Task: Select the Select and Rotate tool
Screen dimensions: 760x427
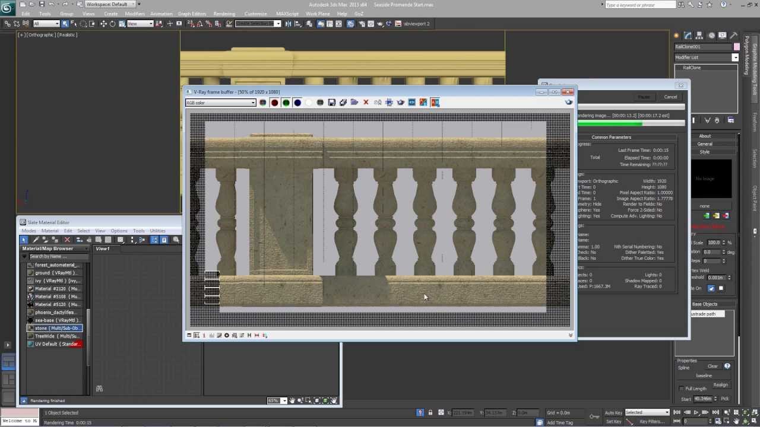Action: click(x=112, y=24)
